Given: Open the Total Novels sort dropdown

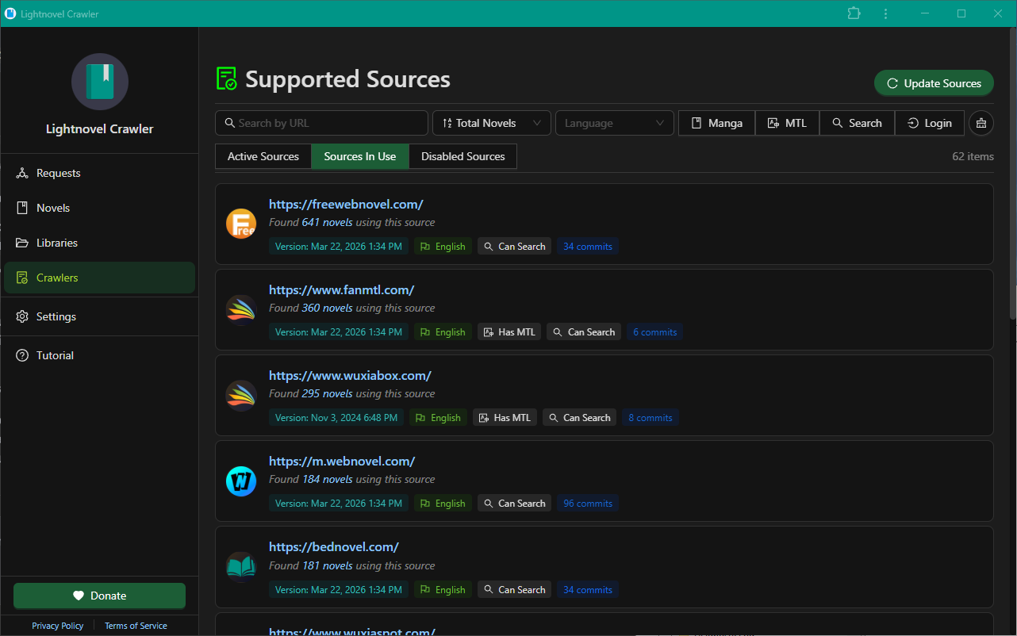Looking at the screenshot, I should click(x=492, y=123).
